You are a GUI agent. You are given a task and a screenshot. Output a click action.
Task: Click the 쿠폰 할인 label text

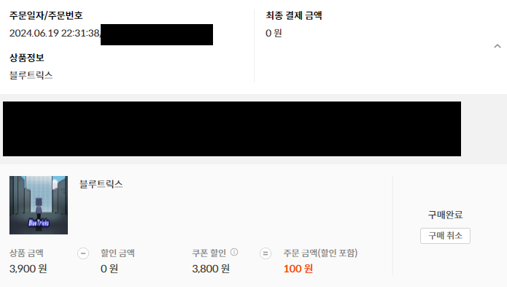(209, 253)
